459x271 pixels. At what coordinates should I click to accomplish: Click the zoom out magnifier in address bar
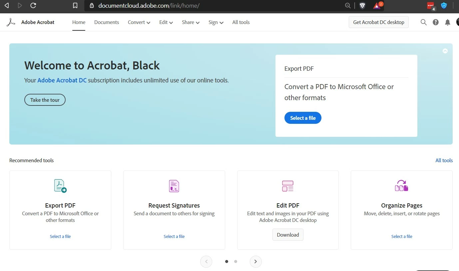pyautogui.click(x=348, y=5)
